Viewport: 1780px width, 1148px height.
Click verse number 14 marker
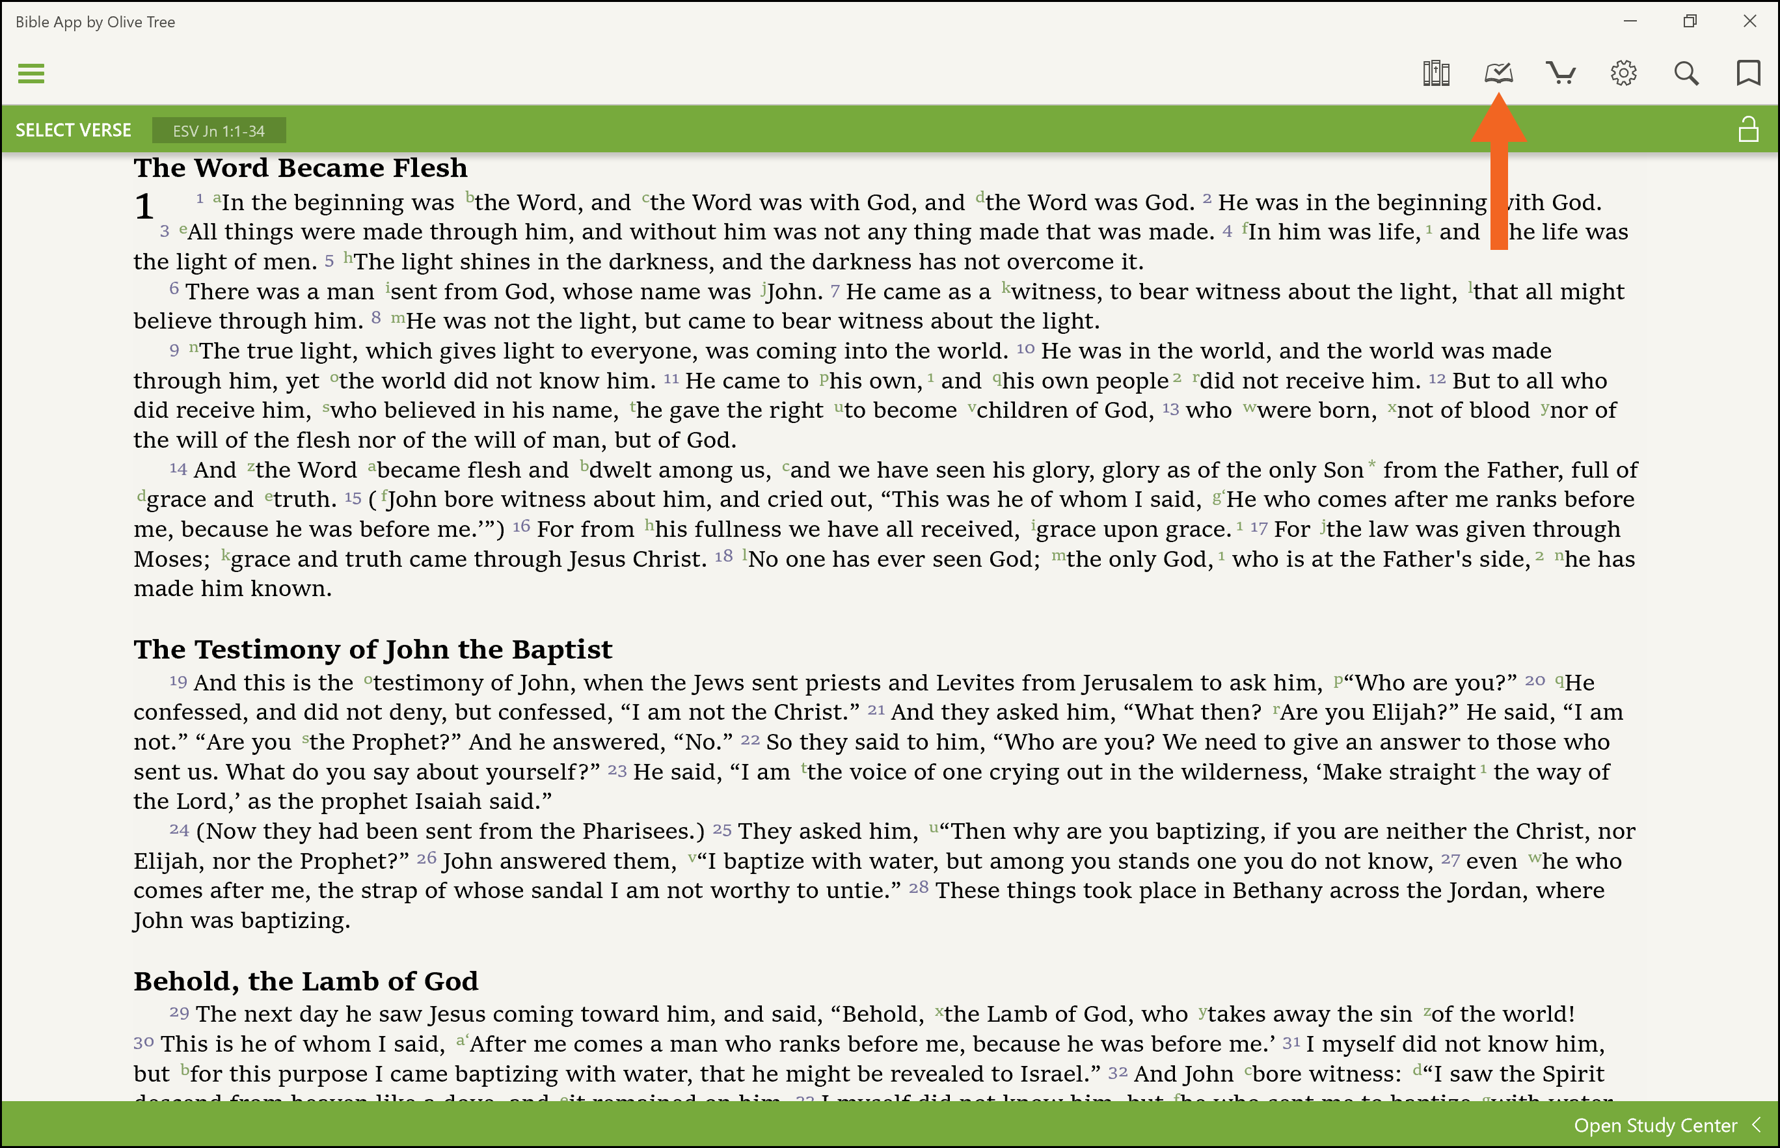coord(178,469)
